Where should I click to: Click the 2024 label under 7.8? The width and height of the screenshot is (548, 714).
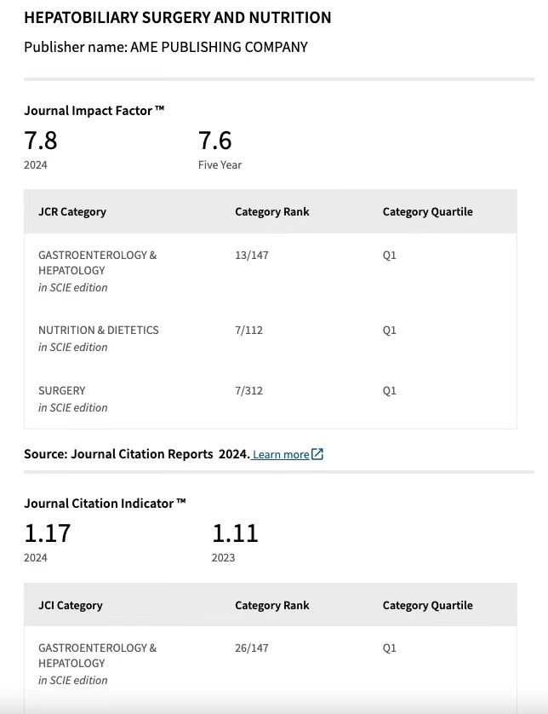tap(36, 164)
